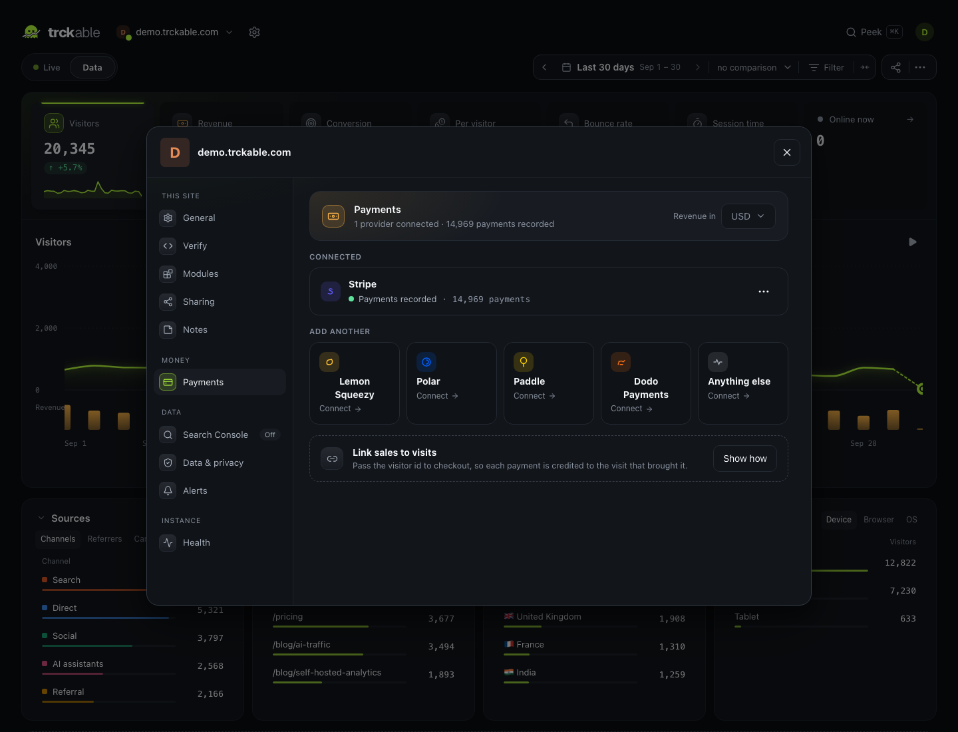This screenshot has height=732, width=958.
Task: Open Data & privacy settings
Action: [220, 462]
